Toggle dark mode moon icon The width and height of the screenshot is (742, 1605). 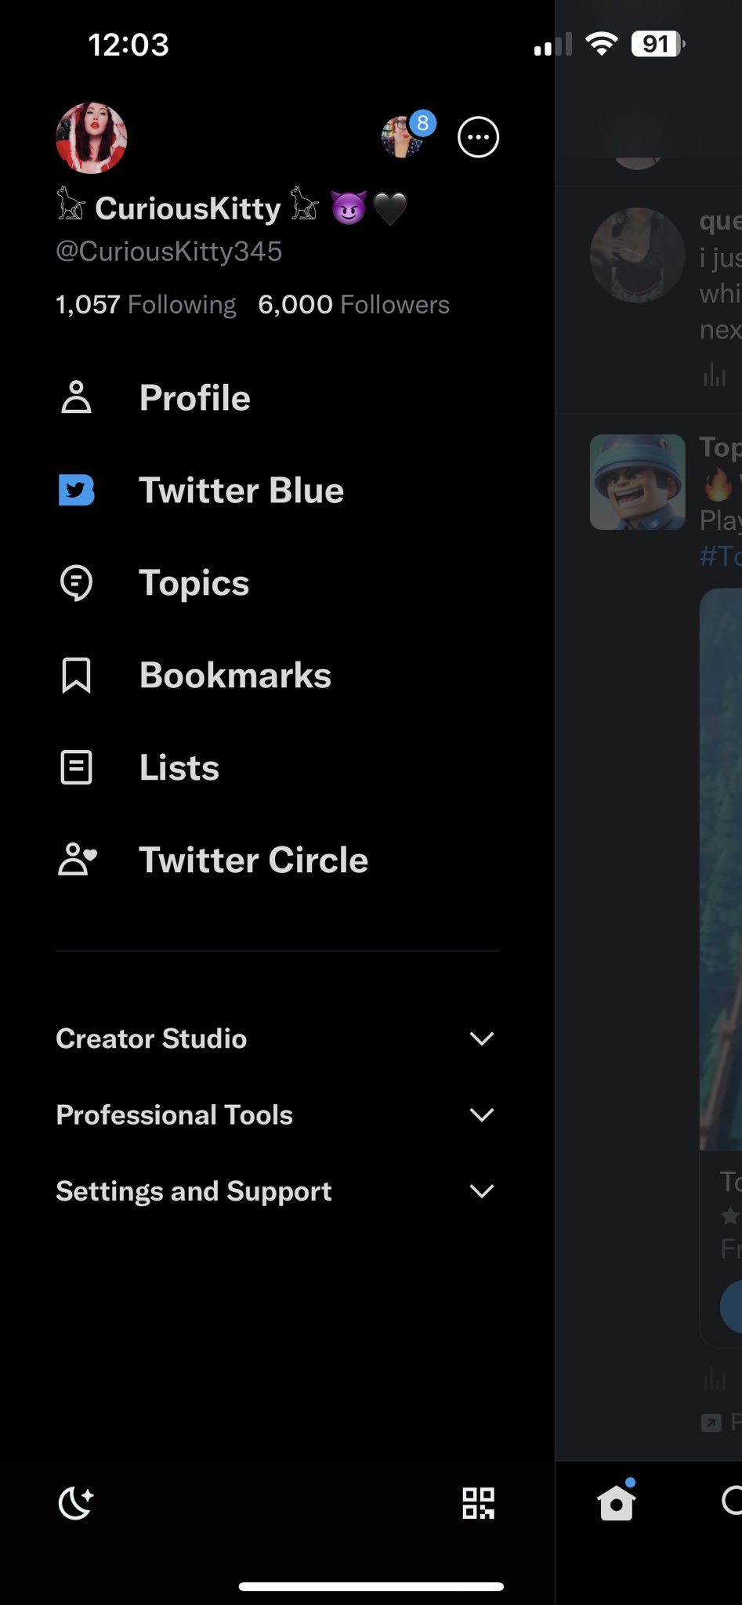[76, 1502]
